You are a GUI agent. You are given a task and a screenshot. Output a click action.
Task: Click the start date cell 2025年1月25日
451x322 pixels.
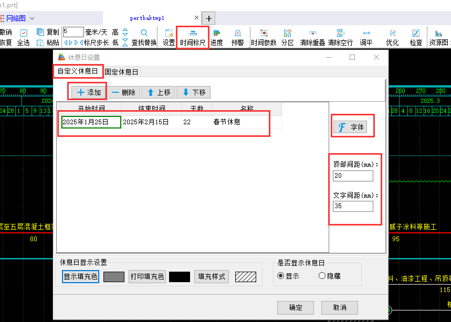coord(91,122)
